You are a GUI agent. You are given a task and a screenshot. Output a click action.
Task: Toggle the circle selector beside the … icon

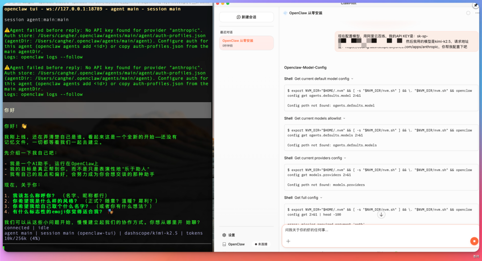pyautogui.click(x=467, y=12)
